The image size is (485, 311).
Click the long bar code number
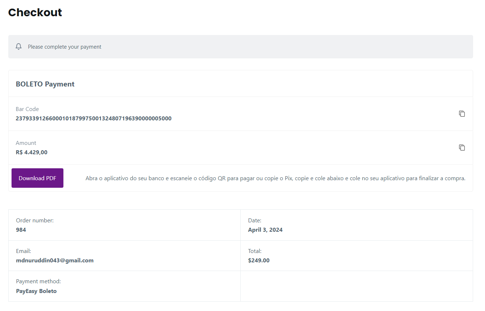(x=94, y=119)
